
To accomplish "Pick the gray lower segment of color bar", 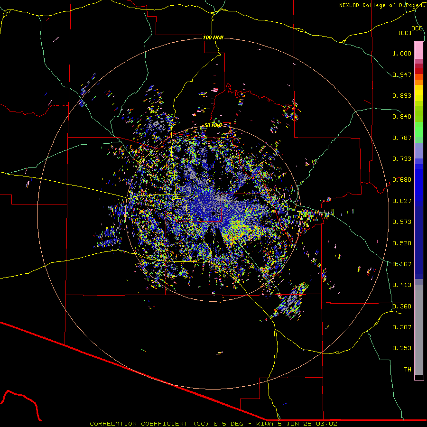I will 419,330.
